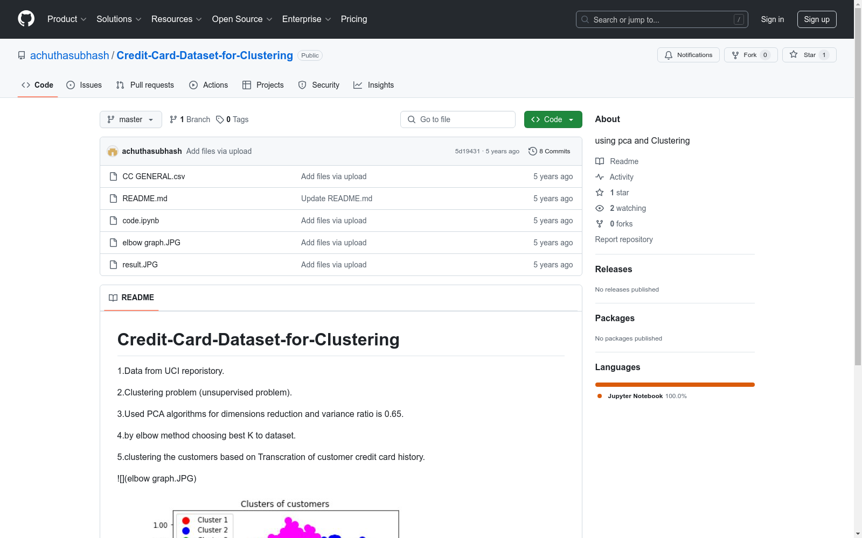Image resolution: width=862 pixels, height=538 pixels.
Task: Open the CC GENERAL.csv file
Action: (x=154, y=176)
